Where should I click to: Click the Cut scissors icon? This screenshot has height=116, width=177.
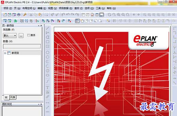tap(31, 15)
